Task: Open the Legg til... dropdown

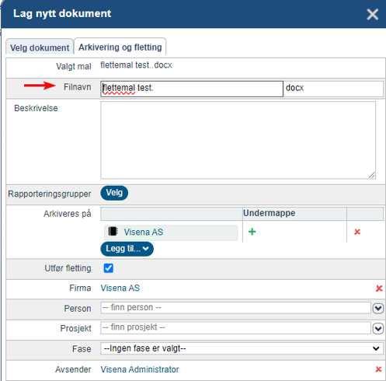Action: coord(127,249)
